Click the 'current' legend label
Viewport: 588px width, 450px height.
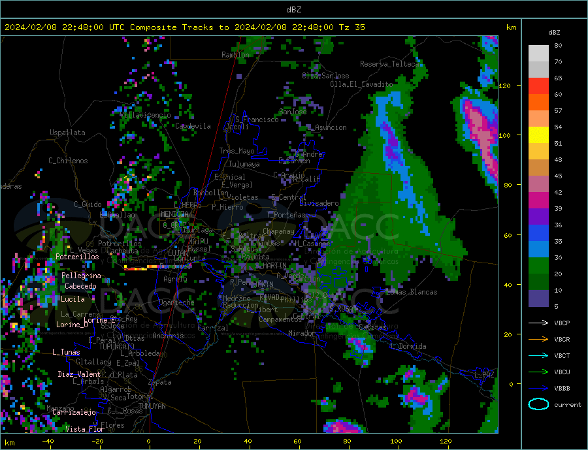click(567, 405)
